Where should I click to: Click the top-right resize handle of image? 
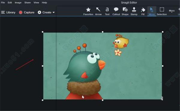coord(163,32)
